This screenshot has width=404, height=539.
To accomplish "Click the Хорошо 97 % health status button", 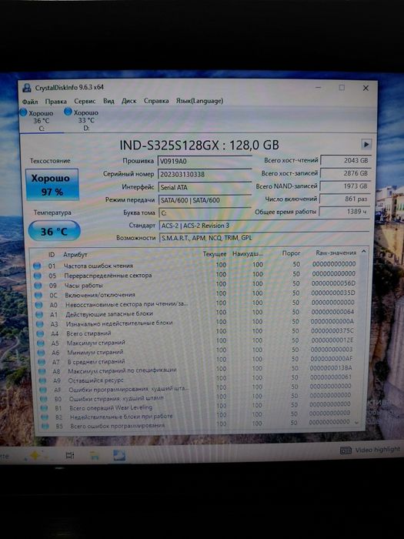I will pyautogui.click(x=52, y=185).
